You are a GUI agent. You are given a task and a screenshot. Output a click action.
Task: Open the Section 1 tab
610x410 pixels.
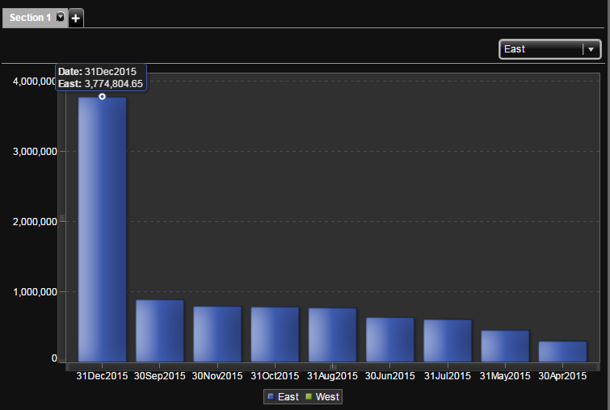[31, 18]
